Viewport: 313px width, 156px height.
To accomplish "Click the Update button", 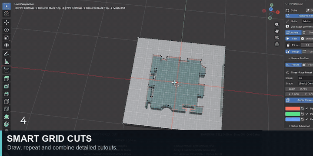I will coord(293,32).
